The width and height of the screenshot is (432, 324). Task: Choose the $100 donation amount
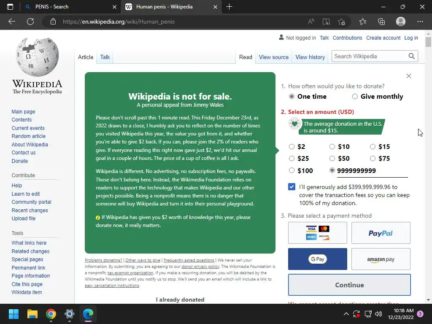(292, 170)
